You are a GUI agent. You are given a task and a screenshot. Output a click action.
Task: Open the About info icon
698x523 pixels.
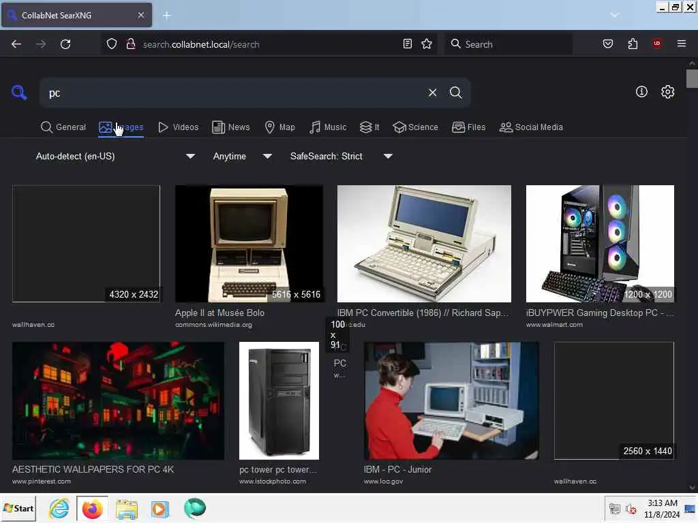click(x=641, y=92)
